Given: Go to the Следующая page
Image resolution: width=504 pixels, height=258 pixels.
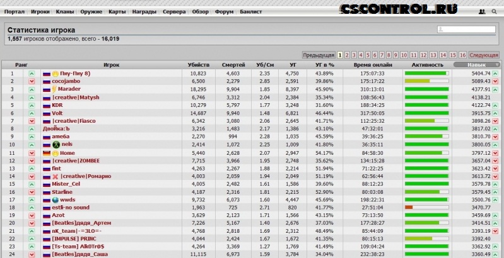Looking at the screenshot, I should 484,55.
